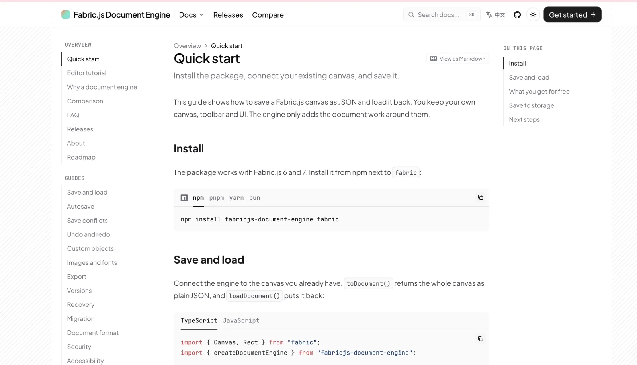
Task: Open Comparison in the sidebar
Action: [x=85, y=101]
